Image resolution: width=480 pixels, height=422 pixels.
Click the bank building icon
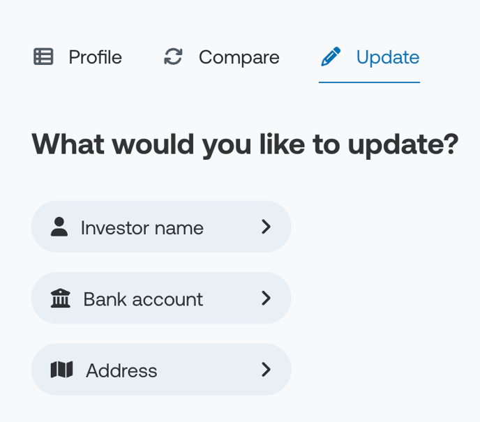(60, 298)
